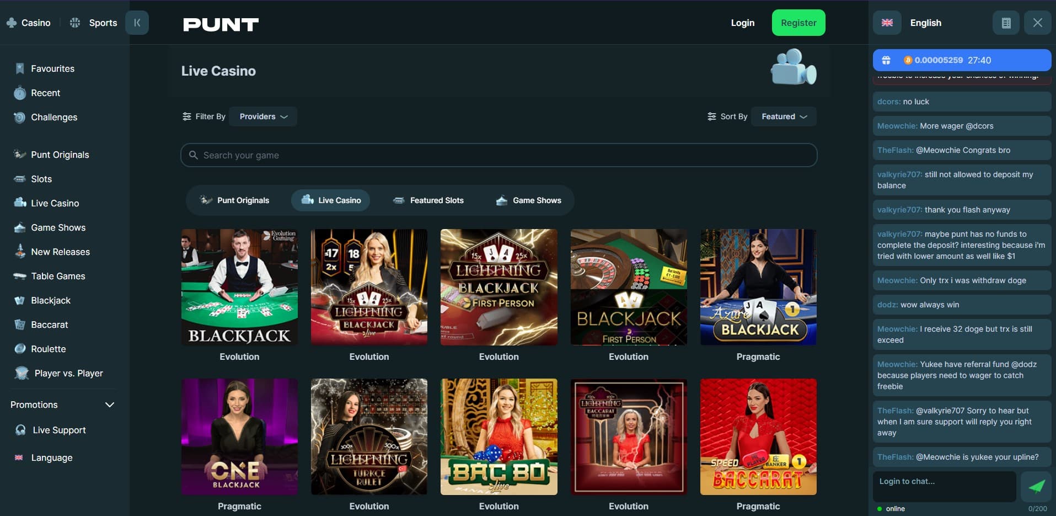The height and width of the screenshot is (516, 1056).
Task: Send chat message with paper plane
Action: [x=1036, y=486]
